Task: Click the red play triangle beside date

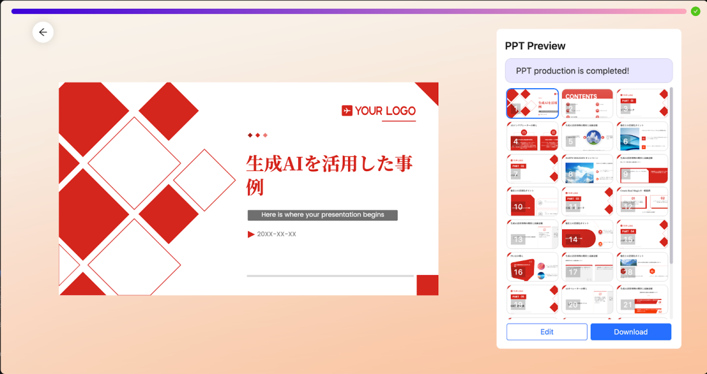Action: tap(251, 234)
